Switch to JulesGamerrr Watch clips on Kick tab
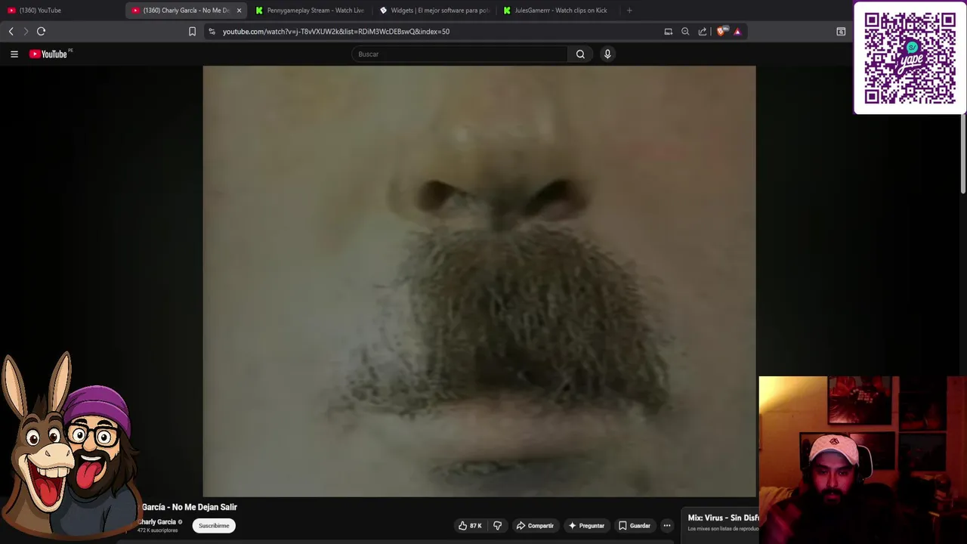 pos(558,10)
